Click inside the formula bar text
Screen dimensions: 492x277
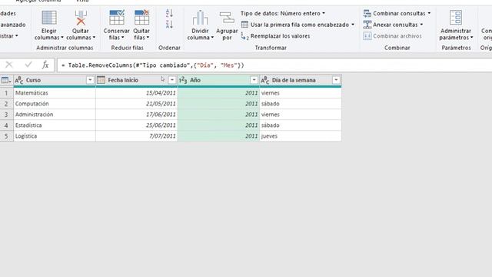pos(153,65)
